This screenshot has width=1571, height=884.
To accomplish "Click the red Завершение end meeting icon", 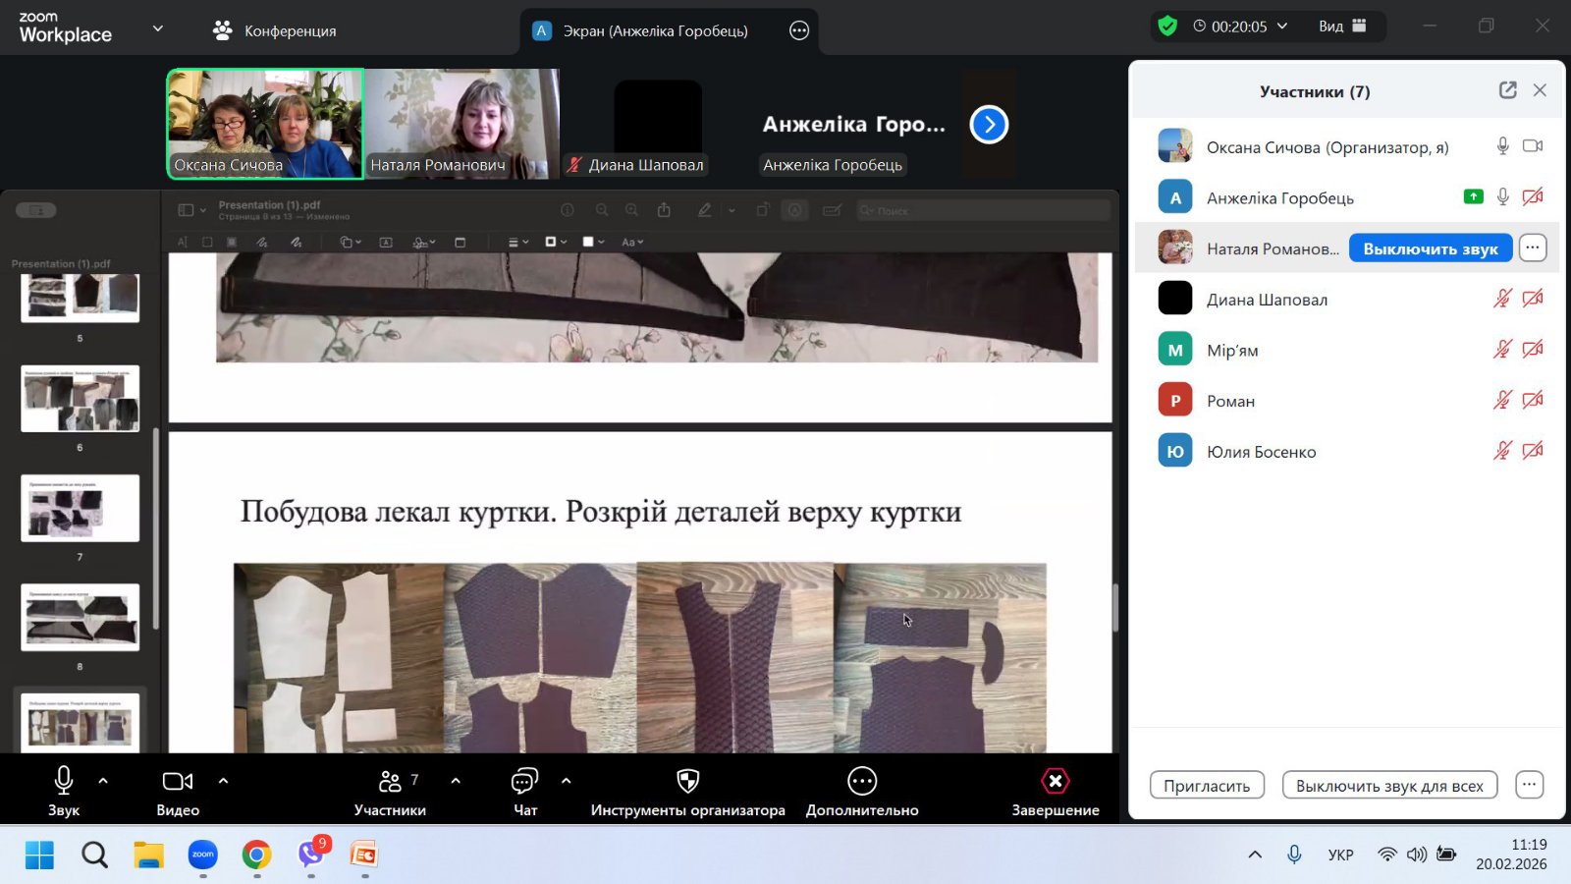I will click(x=1055, y=782).
